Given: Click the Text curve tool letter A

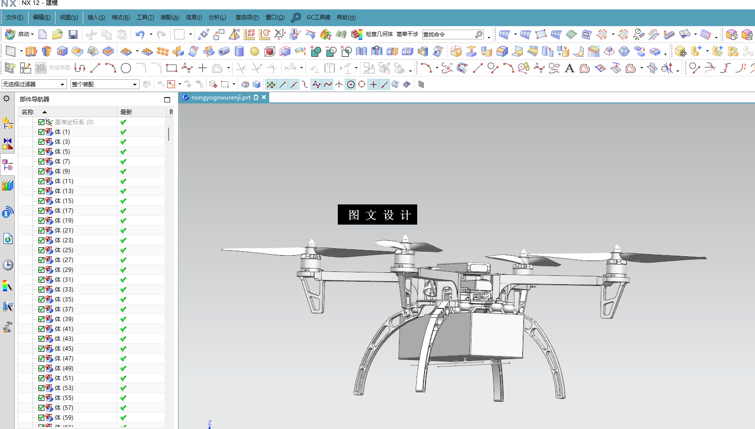Looking at the screenshot, I should (x=570, y=68).
